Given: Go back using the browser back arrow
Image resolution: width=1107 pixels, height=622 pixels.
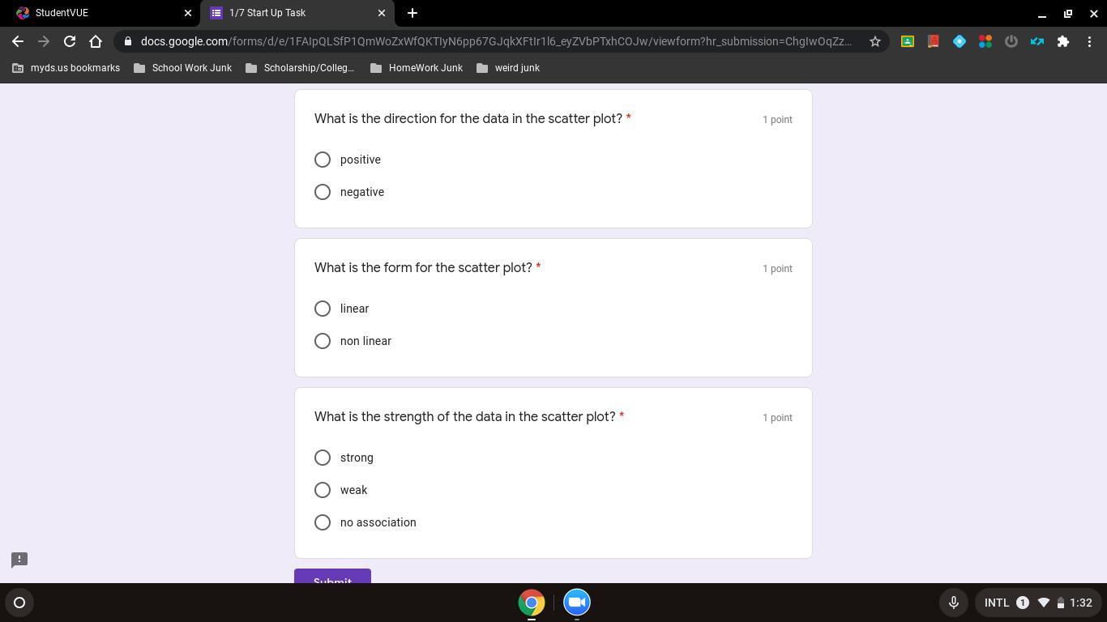Looking at the screenshot, I should point(18,41).
